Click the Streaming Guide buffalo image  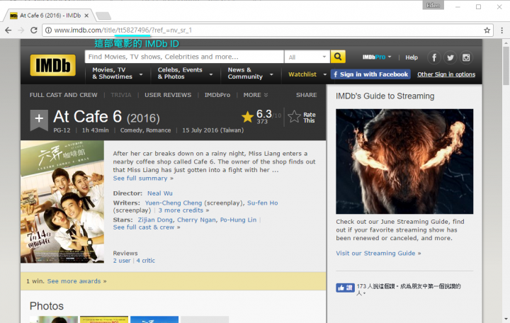pos(404,161)
